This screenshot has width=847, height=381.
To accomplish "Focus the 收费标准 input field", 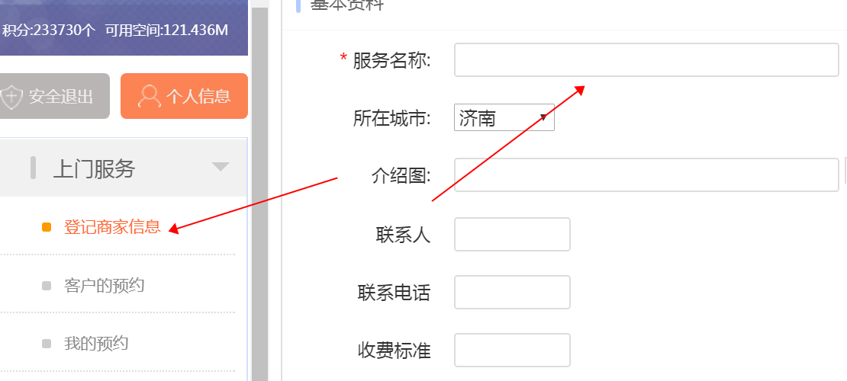I will click(512, 351).
